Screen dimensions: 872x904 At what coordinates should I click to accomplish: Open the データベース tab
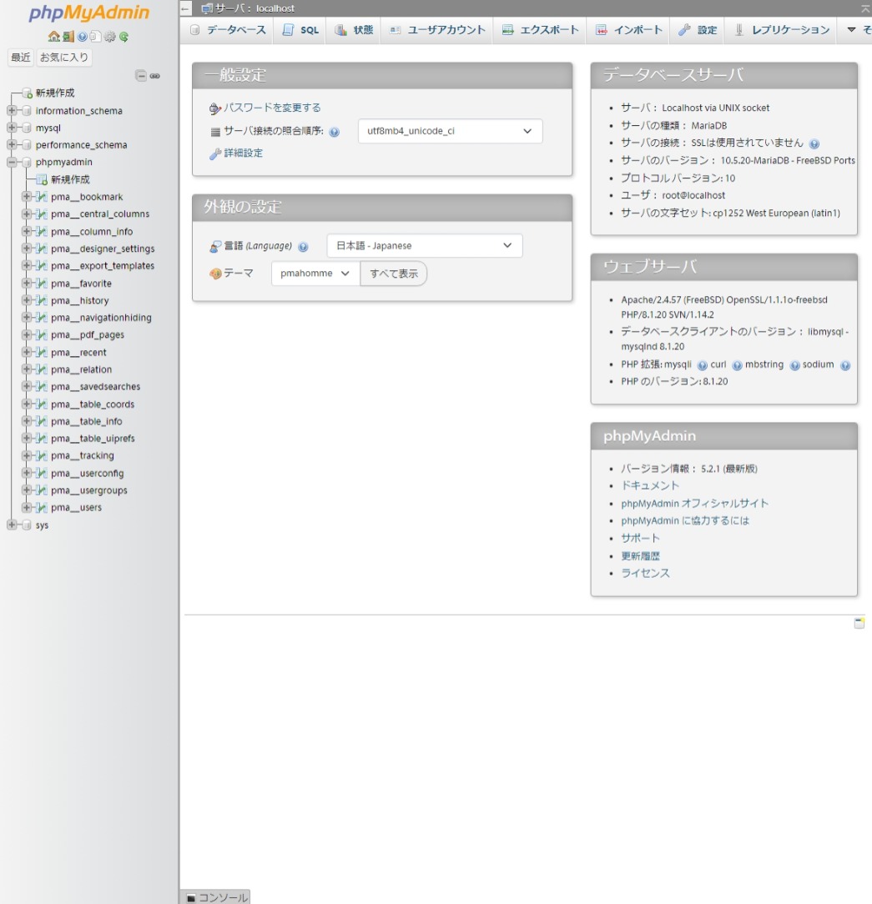click(x=228, y=30)
